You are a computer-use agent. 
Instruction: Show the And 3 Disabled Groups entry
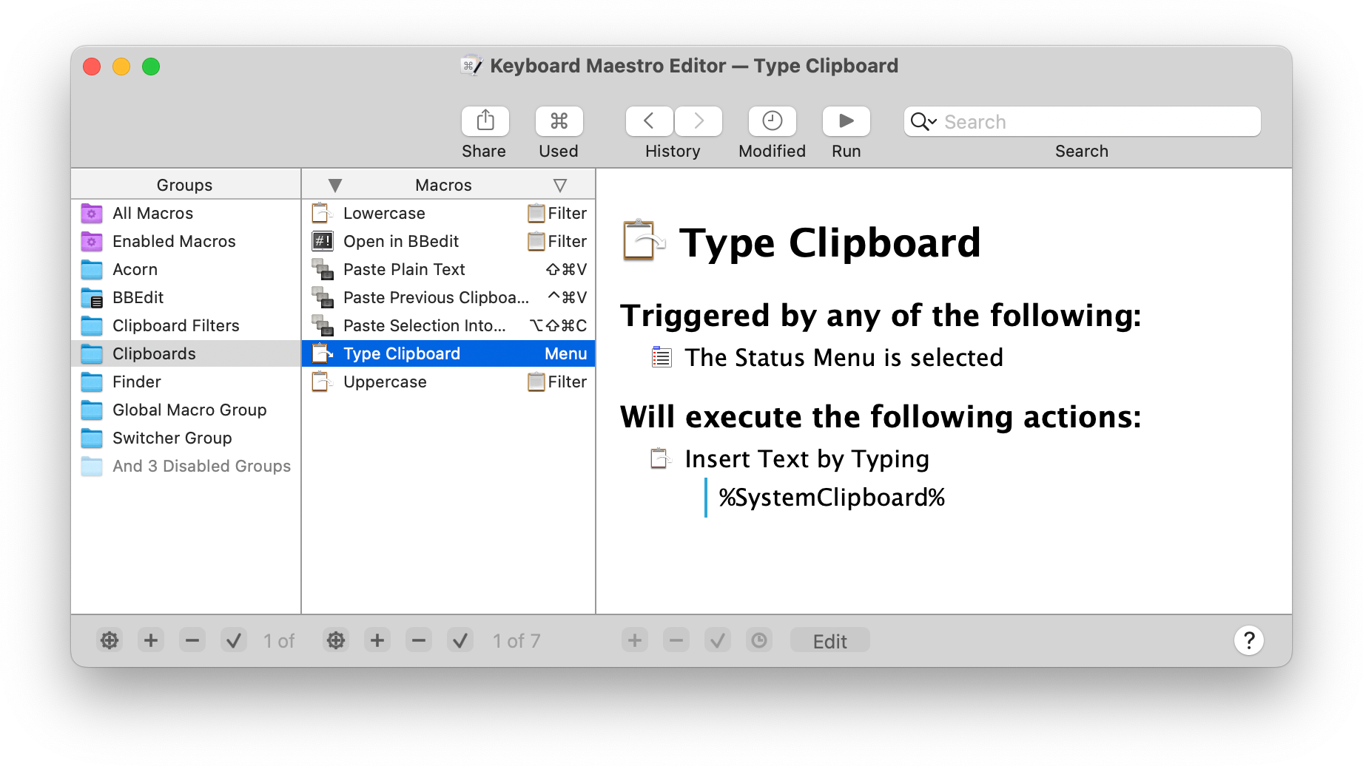click(185, 466)
